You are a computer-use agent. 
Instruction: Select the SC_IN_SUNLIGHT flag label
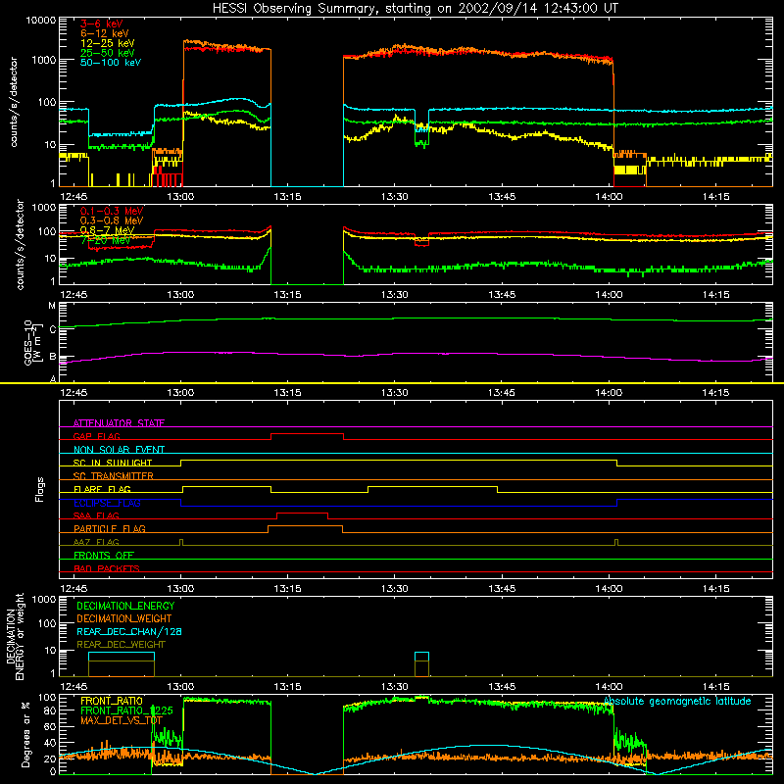pyautogui.click(x=113, y=463)
